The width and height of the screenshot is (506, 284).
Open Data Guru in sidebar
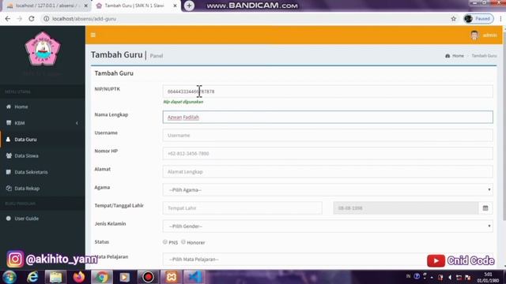(x=43, y=140)
